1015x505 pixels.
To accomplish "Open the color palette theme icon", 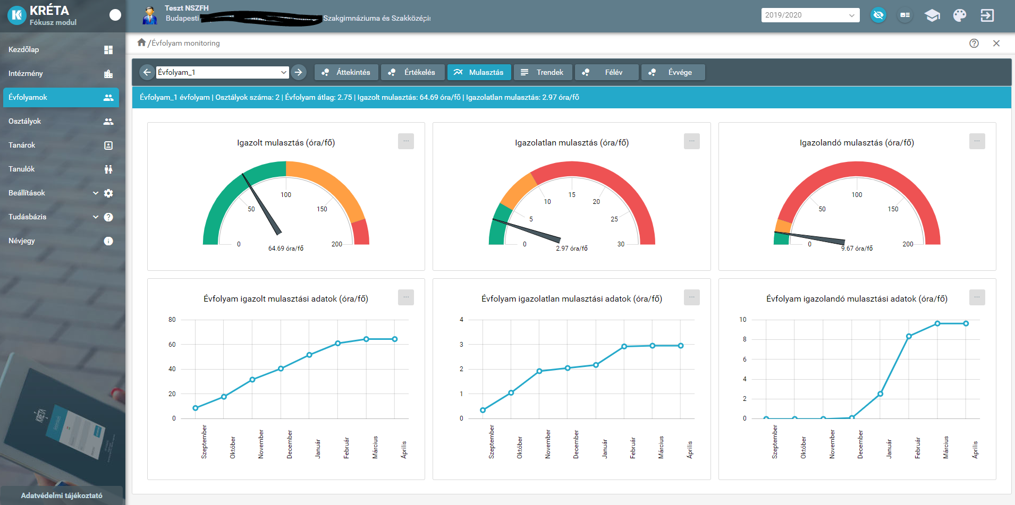I will [960, 15].
